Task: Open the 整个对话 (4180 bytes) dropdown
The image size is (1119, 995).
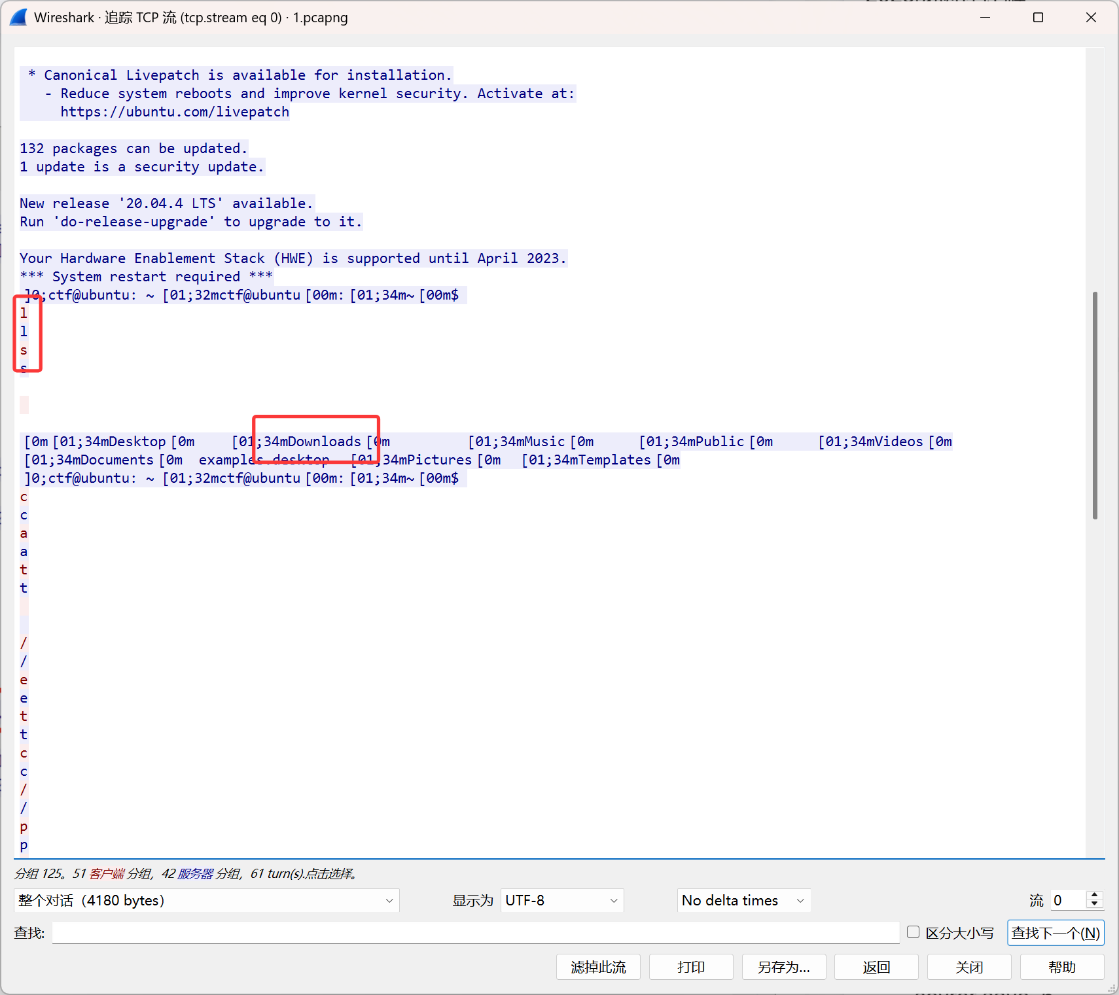Action: 206,900
